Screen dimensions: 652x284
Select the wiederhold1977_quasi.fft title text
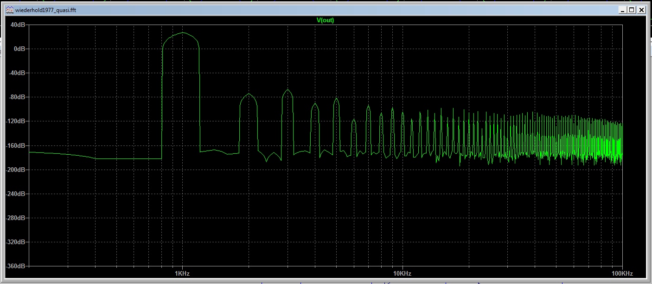coord(45,10)
